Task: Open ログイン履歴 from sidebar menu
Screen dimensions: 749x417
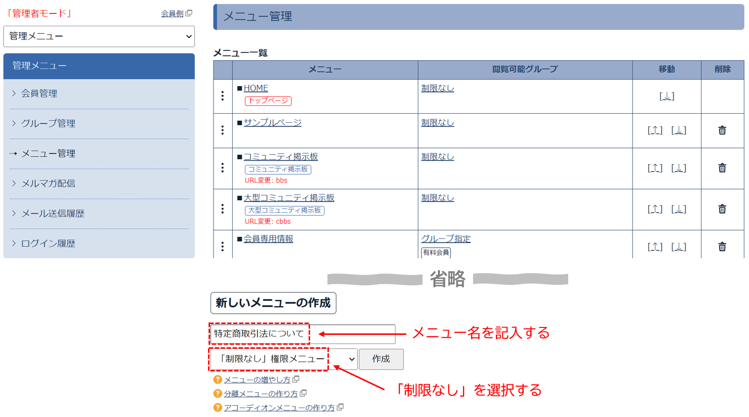Action: coord(48,243)
